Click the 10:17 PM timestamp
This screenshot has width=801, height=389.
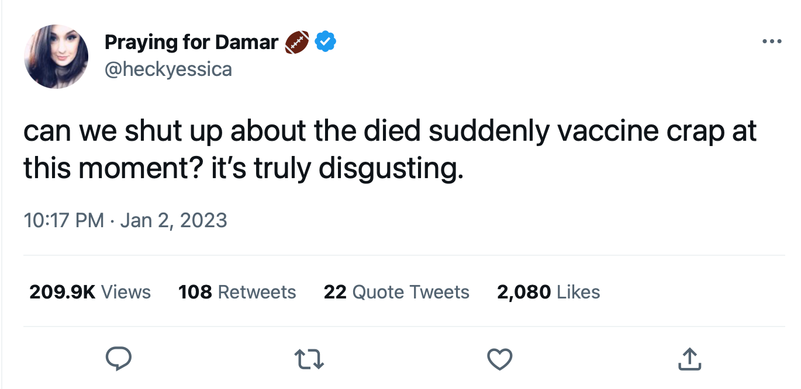64,220
